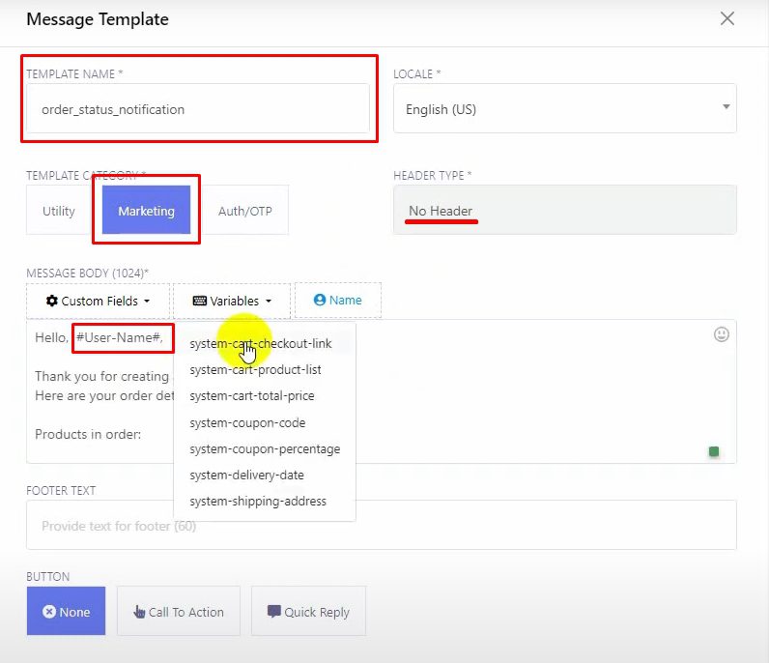Open the Custom Fields dropdown

[x=98, y=301]
